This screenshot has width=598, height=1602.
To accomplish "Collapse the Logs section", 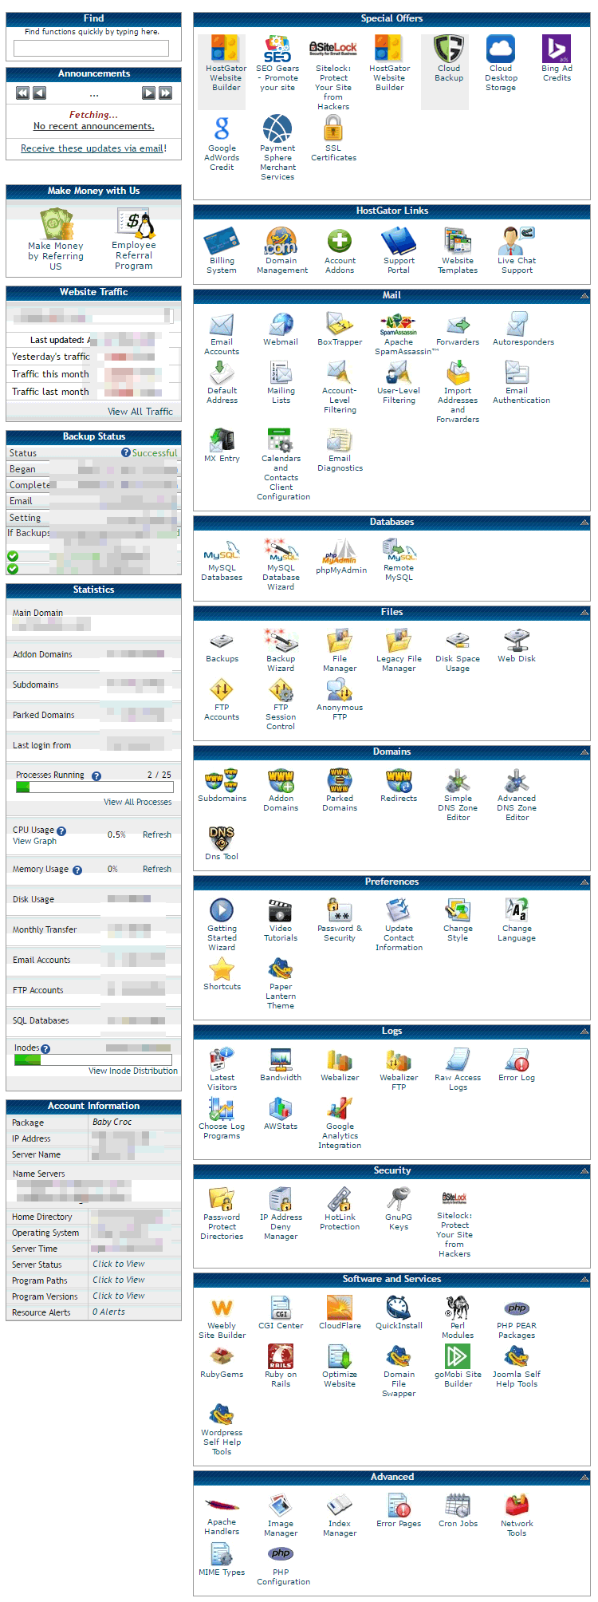I will tap(584, 1031).
